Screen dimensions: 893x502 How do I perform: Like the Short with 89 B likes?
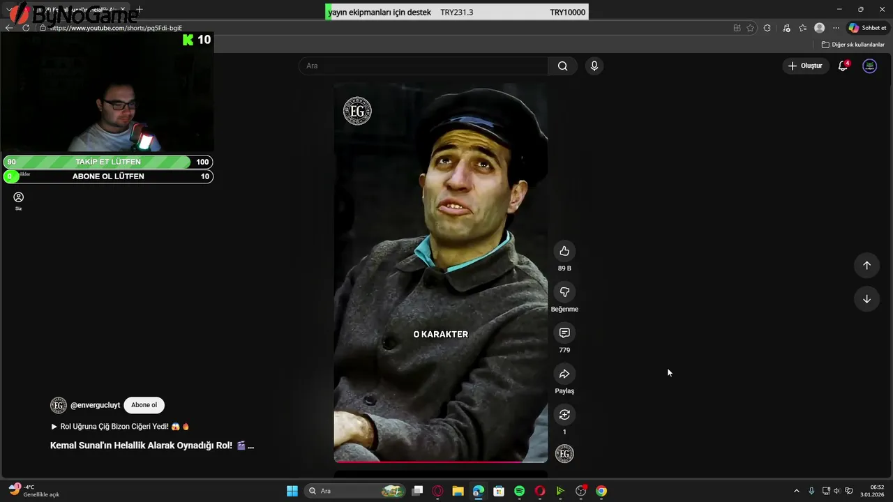tap(564, 251)
